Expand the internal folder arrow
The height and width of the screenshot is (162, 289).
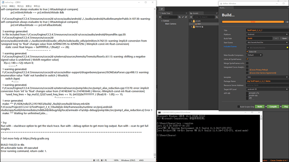(x=192, y=27)
